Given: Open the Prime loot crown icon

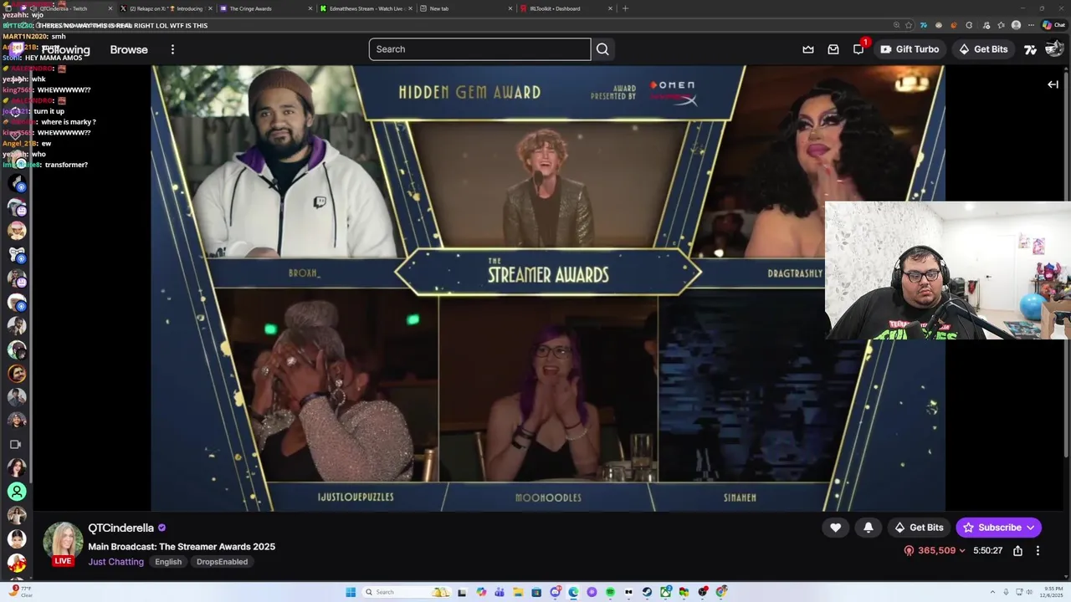Looking at the screenshot, I should (808, 49).
